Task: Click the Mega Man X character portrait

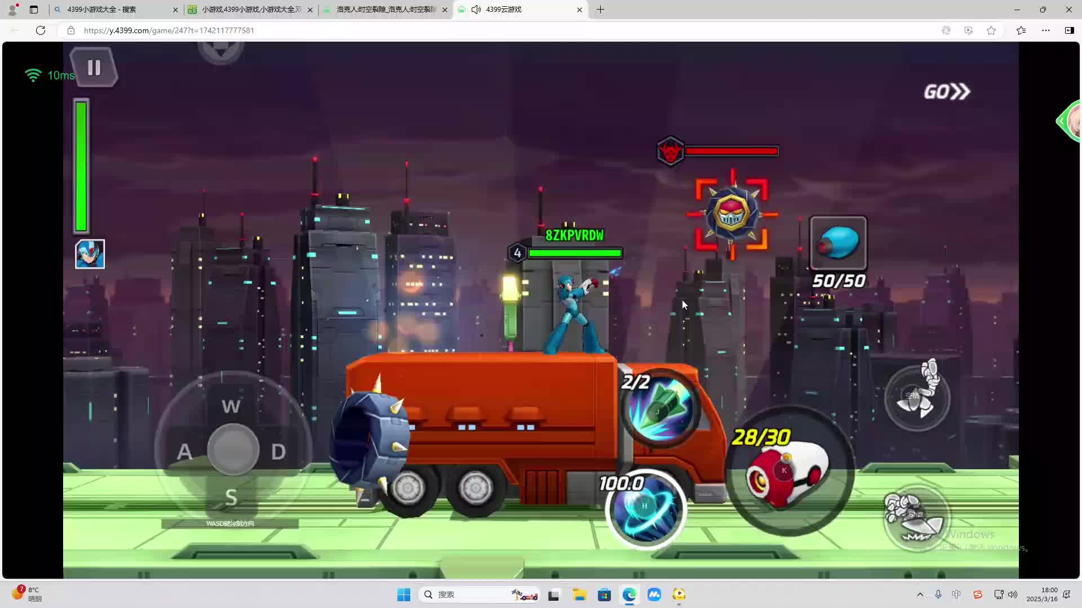Action: (90, 254)
